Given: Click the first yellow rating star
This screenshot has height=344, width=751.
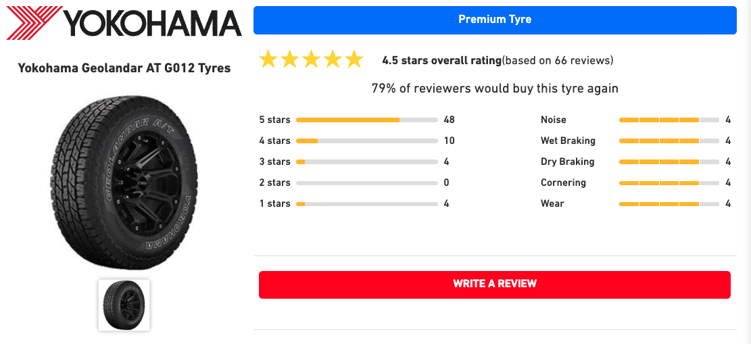Looking at the screenshot, I should click(268, 60).
